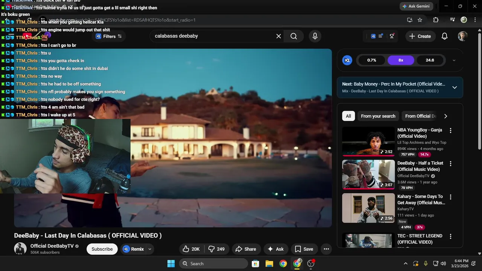The height and width of the screenshot is (271, 482).
Task: Open options menu for Kahary - Some Days
Action: pyautogui.click(x=450, y=197)
